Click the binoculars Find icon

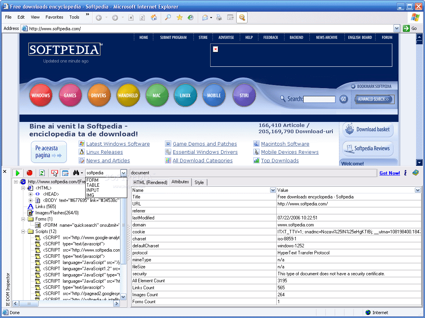(76, 173)
